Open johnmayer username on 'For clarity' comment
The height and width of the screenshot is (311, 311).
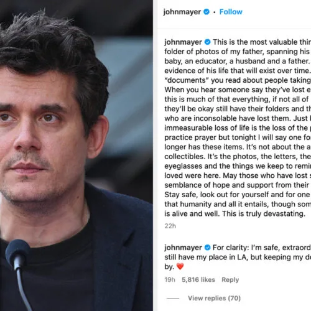183,248
